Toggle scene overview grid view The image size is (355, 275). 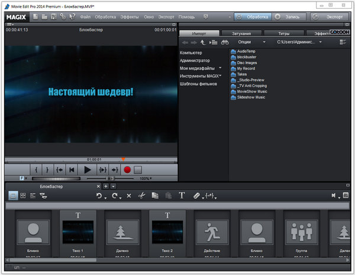[23, 195]
